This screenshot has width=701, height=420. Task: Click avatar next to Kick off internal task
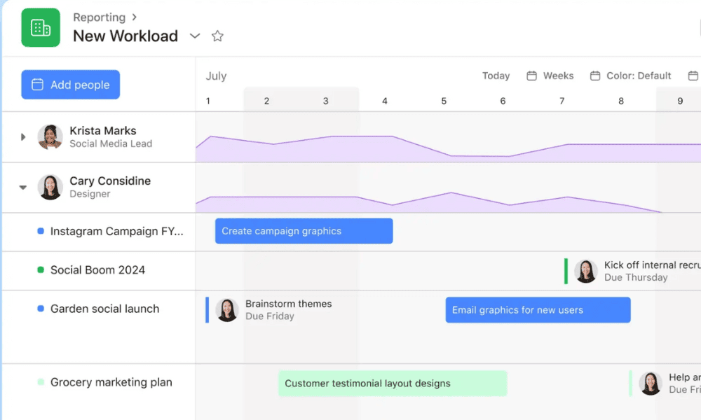[586, 272]
